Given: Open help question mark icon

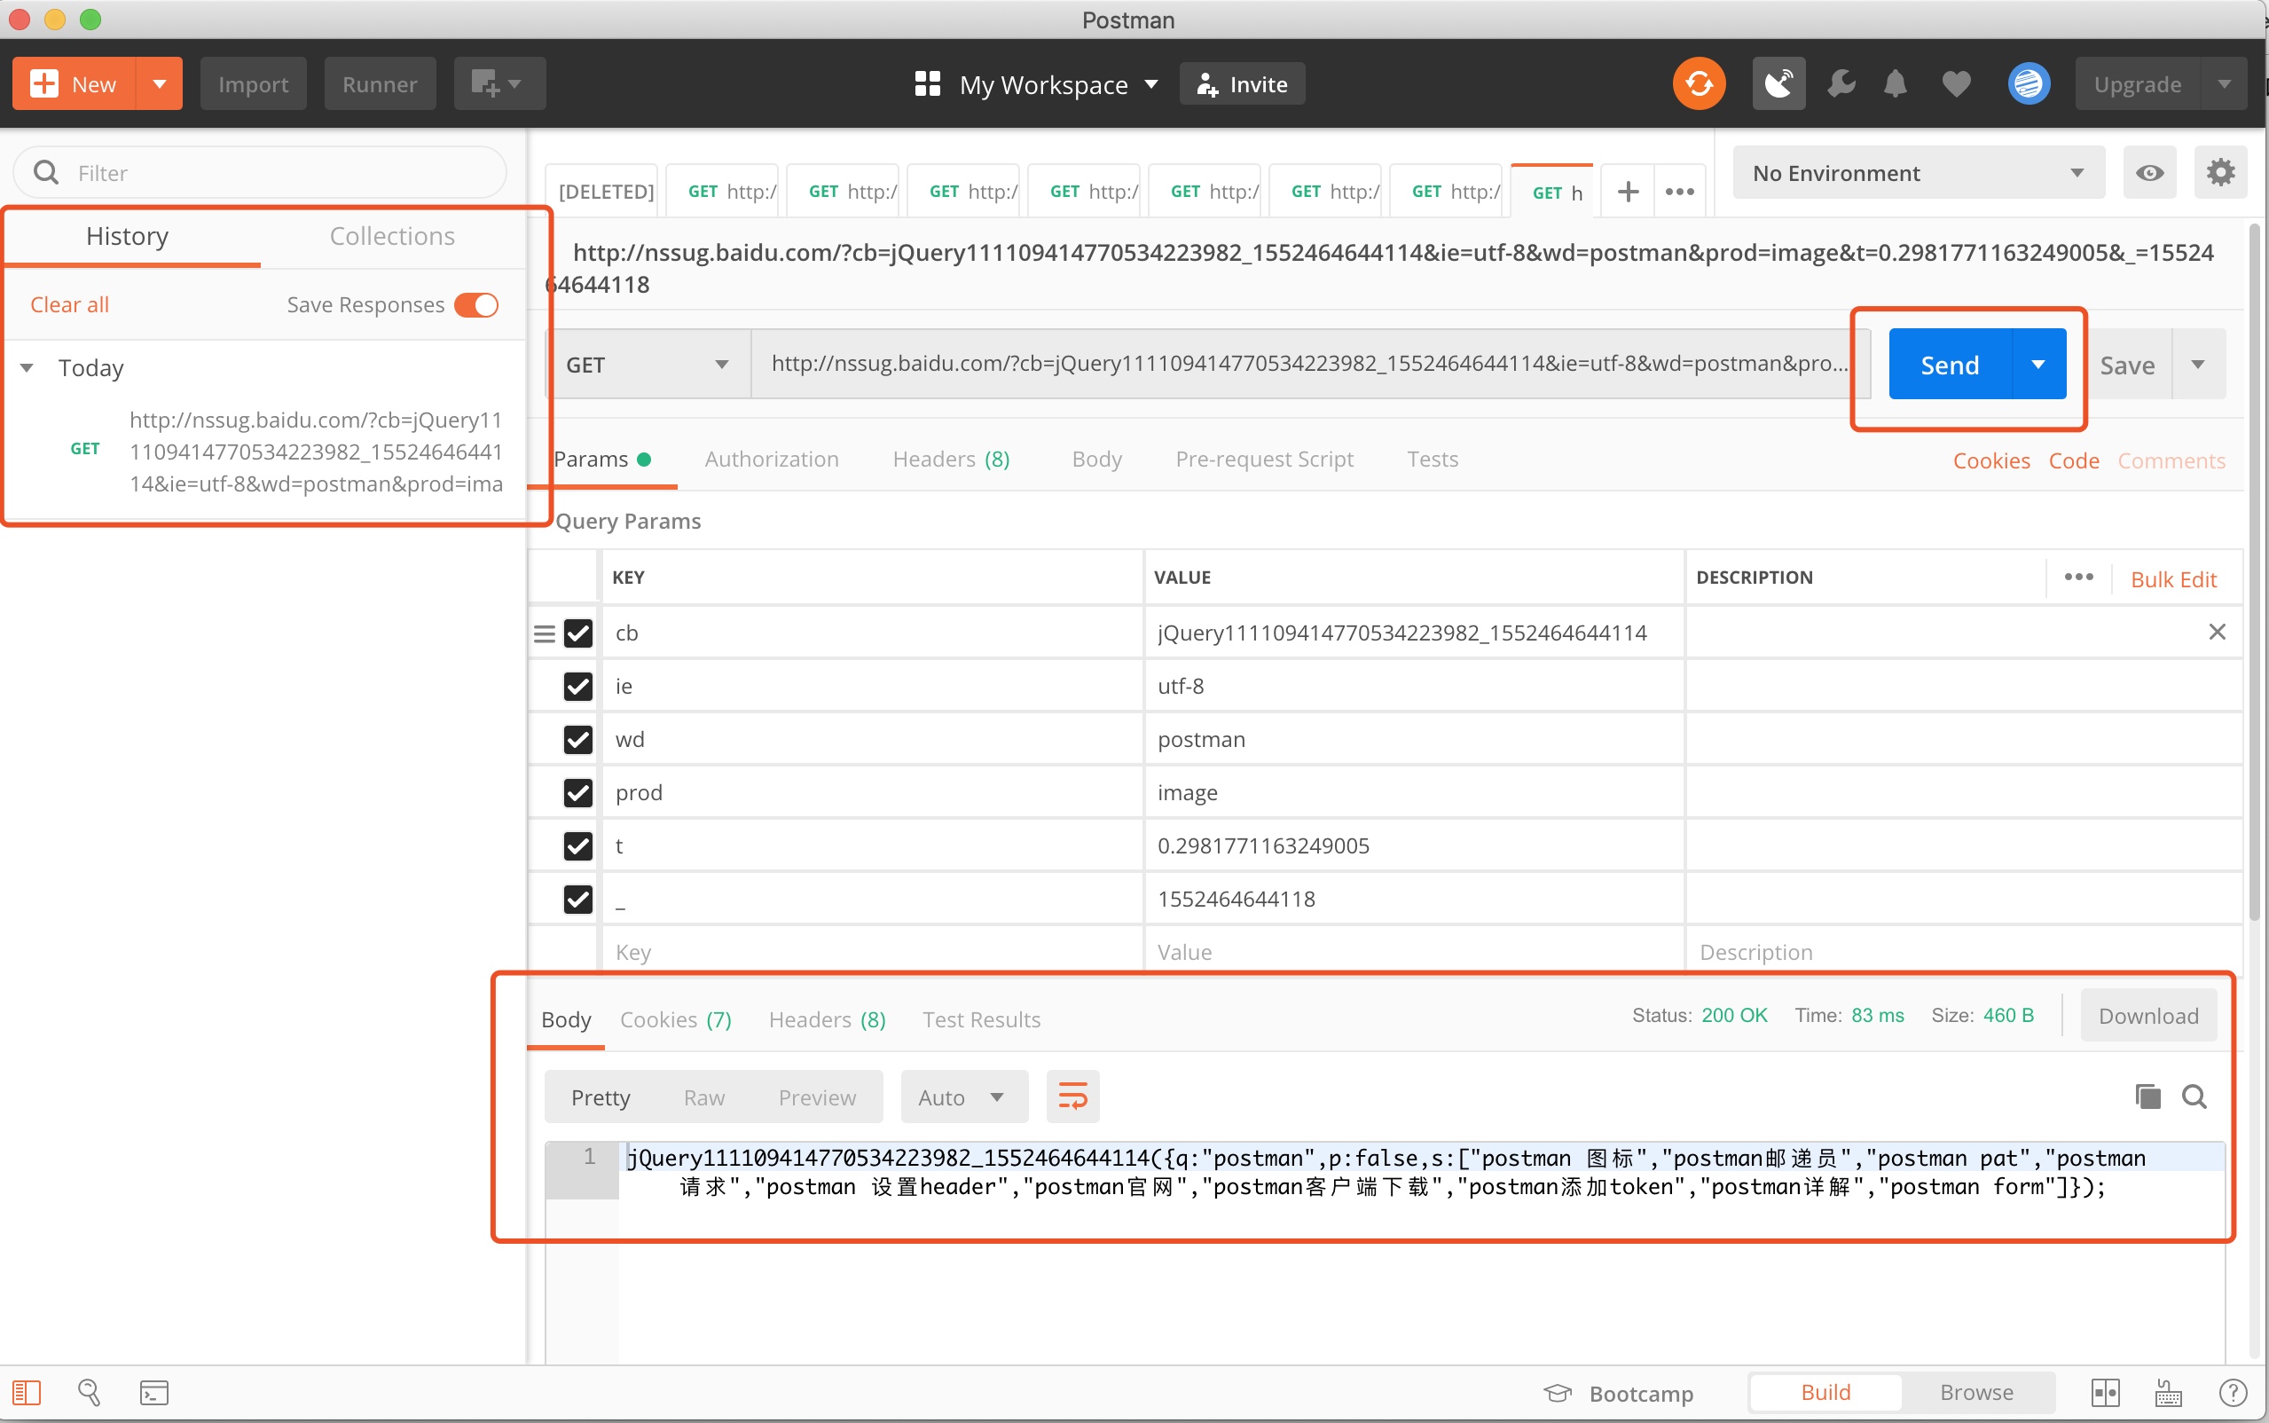Looking at the screenshot, I should click(2234, 1392).
